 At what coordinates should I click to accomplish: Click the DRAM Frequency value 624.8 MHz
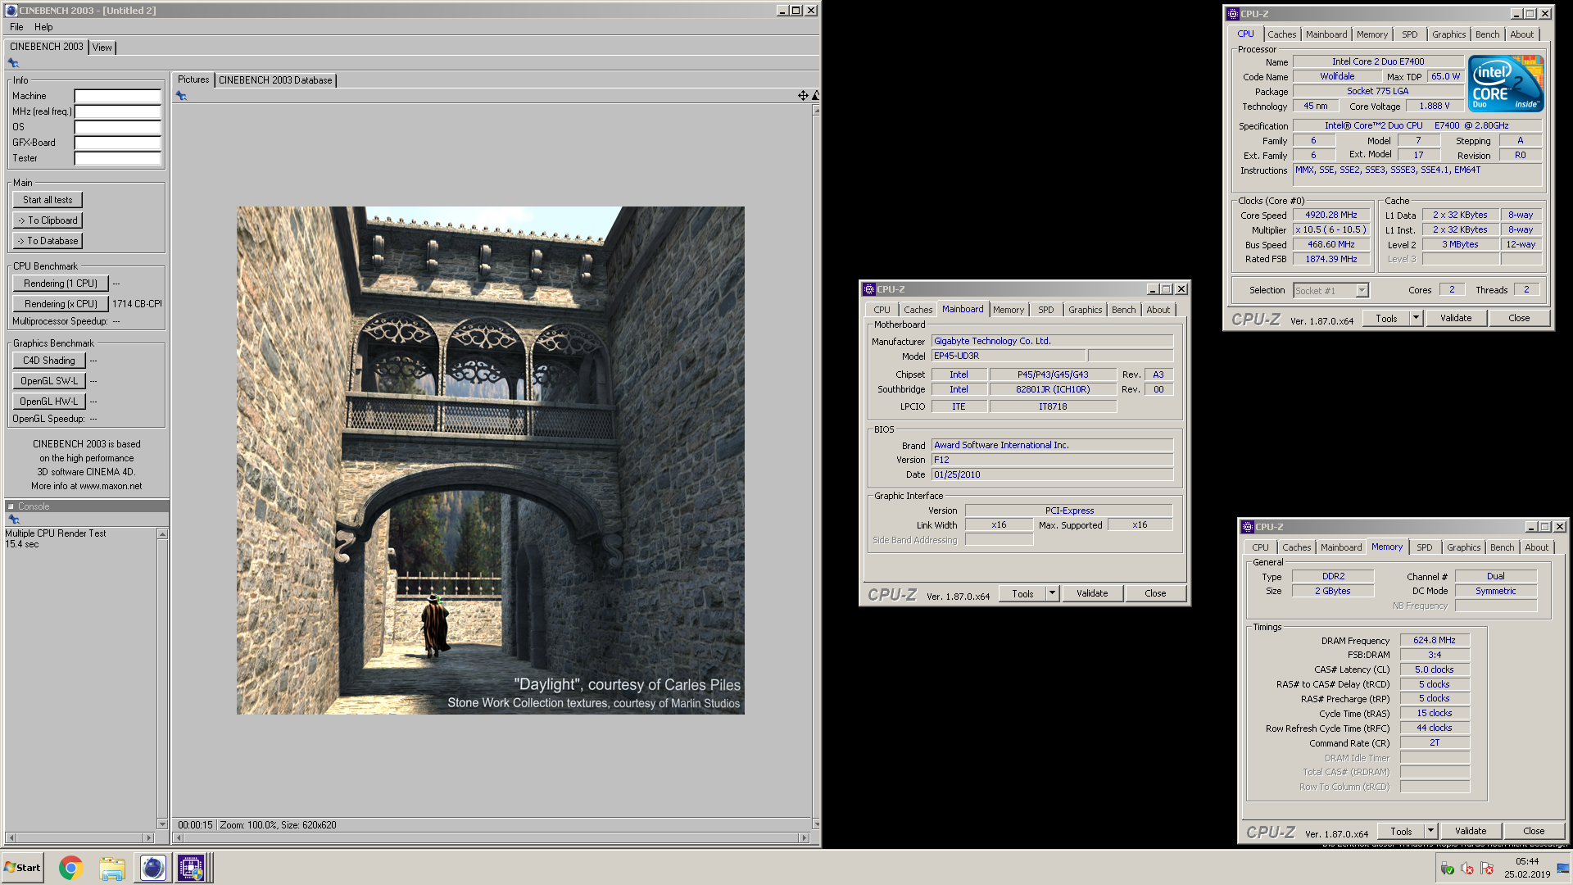point(1435,640)
